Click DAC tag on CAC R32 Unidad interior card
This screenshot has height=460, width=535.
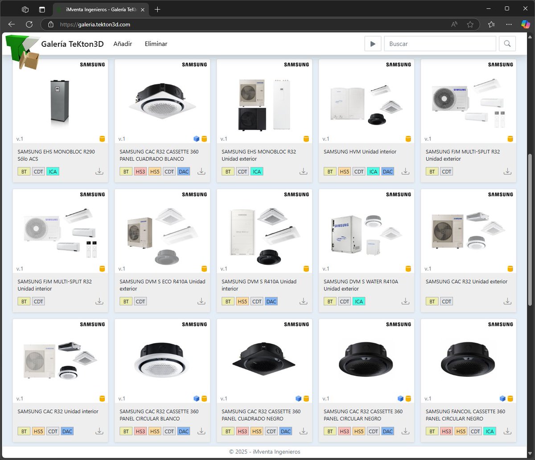click(x=67, y=432)
